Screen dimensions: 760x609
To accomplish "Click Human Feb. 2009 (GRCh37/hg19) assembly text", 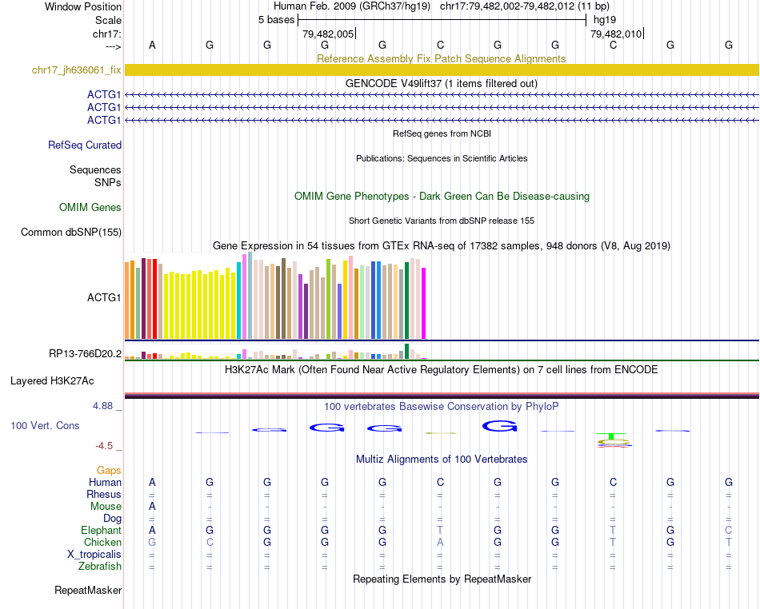I will point(352,6).
